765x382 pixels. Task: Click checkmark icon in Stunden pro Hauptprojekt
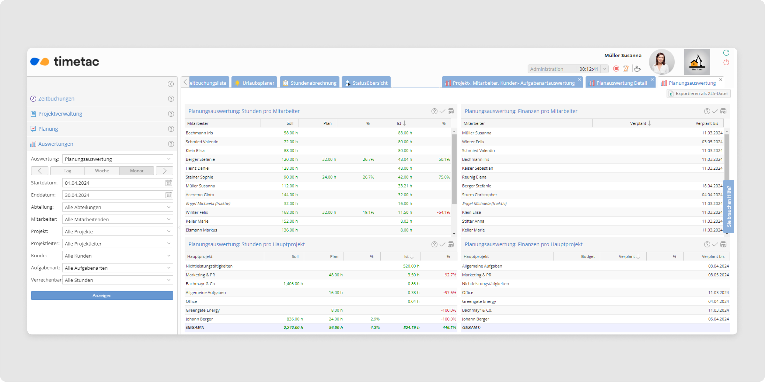coord(442,244)
